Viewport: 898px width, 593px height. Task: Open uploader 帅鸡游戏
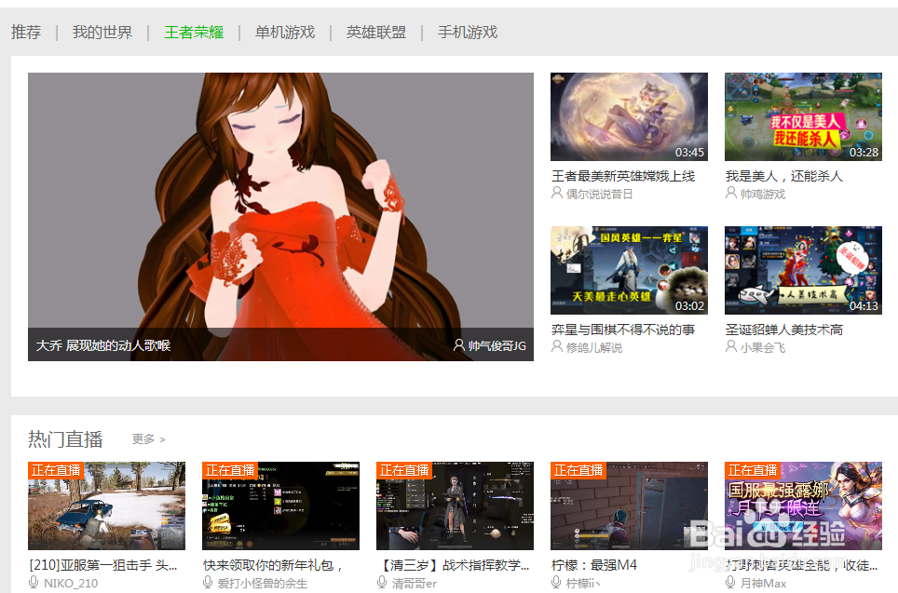tap(762, 194)
